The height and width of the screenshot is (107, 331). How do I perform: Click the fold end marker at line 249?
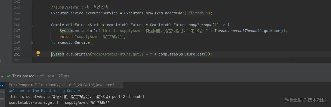click(x=32, y=42)
